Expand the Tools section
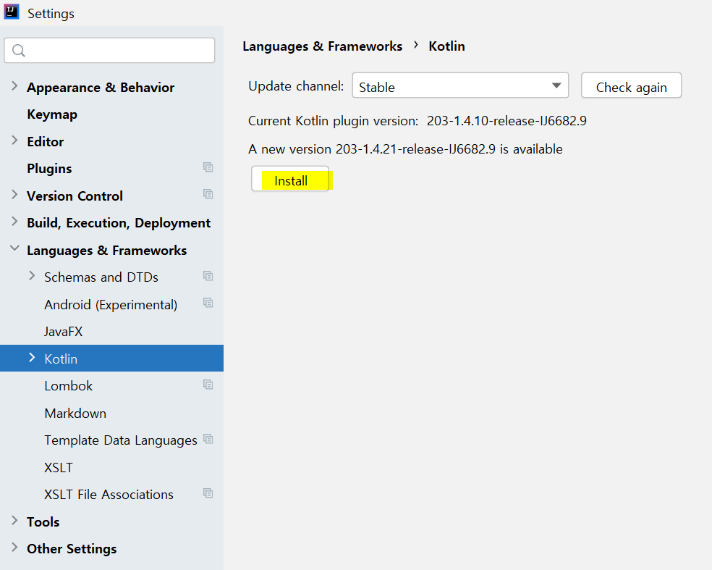This screenshot has height=570, width=712. [14, 521]
